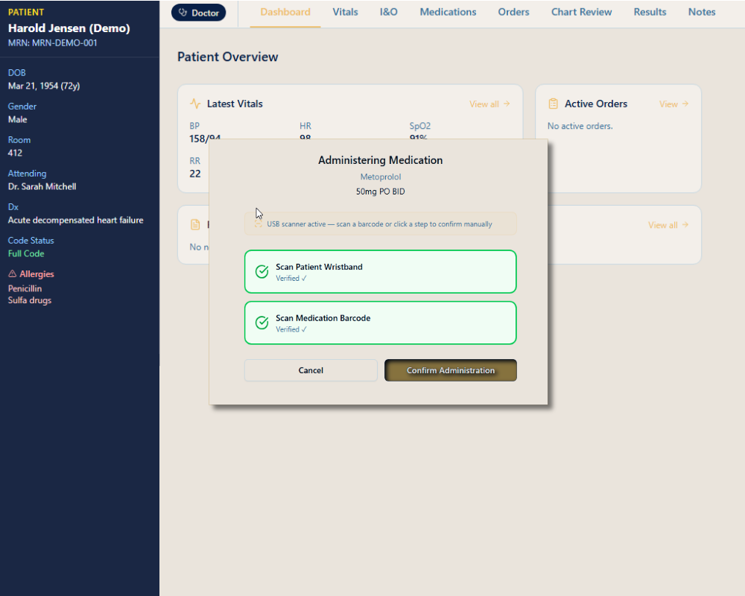The height and width of the screenshot is (596, 745).
Task: Click the 50mg PO BID dosage text
Action: pos(380,191)
